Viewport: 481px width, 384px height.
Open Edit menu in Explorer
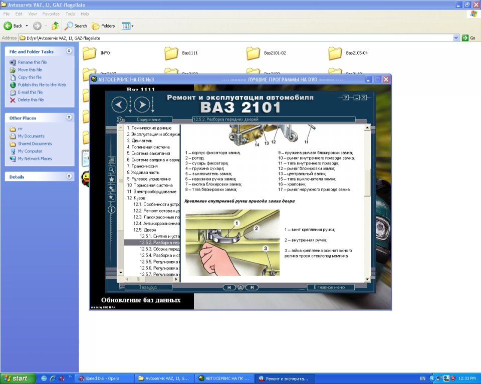19,14
